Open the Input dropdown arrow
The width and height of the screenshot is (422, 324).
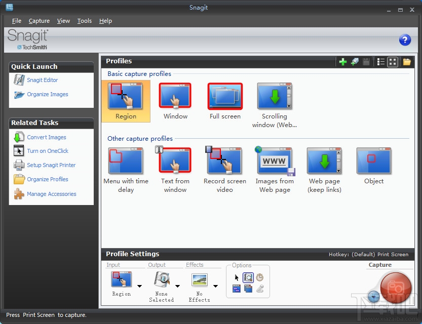point(139,286)
